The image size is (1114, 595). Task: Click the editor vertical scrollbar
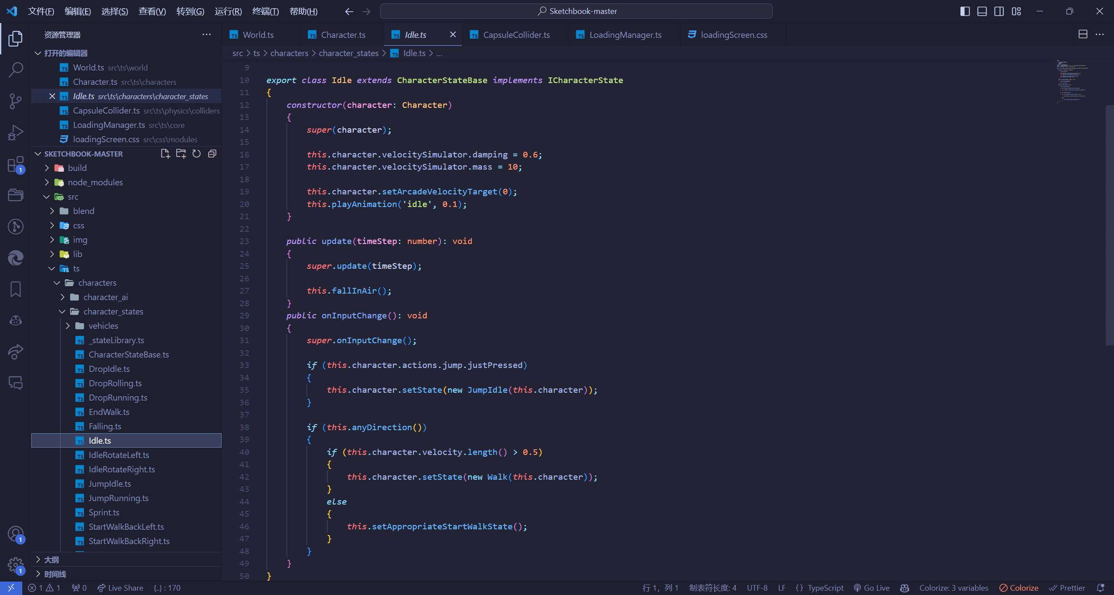(x=1109, y=224)
